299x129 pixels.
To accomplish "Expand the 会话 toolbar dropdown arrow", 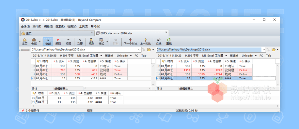I will click(39, 42).
